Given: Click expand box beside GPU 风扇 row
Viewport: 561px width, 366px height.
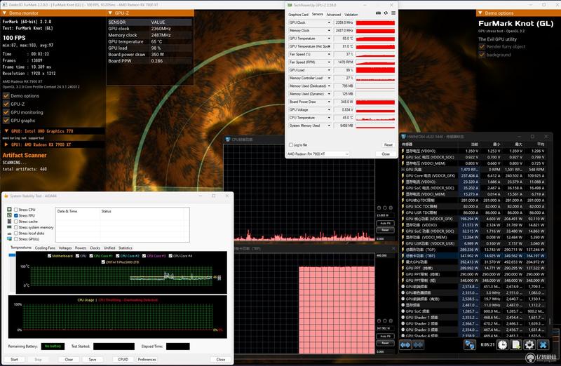Looking at the screenshot, I should 403,170.
